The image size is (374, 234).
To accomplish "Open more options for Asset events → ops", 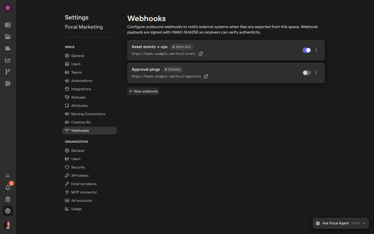I will (x=316, y=50).
